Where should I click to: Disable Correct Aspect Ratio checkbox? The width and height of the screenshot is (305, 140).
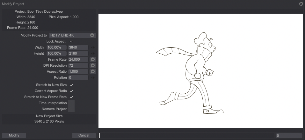(x=71, y=91)
